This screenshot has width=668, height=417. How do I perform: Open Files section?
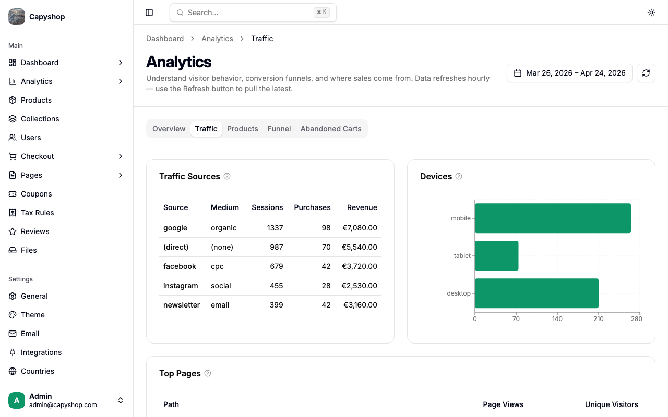tap(67, 250)
